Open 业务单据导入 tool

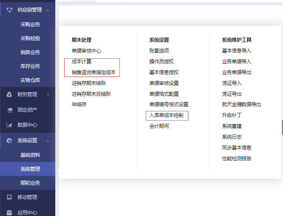[x=237, y=61]
